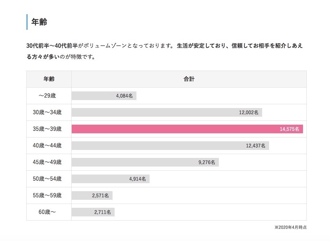The image size is (330, 241).
Task: Click the ～29歳 row label
Action: 49,96
